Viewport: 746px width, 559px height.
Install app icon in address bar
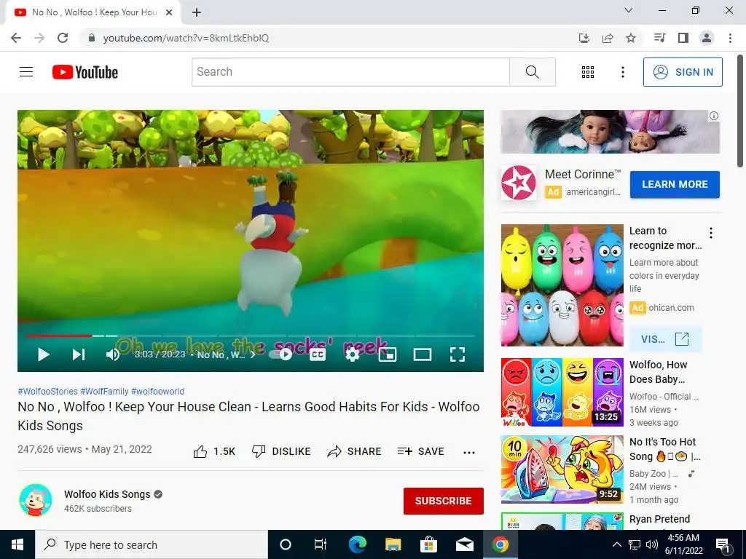pos(584,38)
